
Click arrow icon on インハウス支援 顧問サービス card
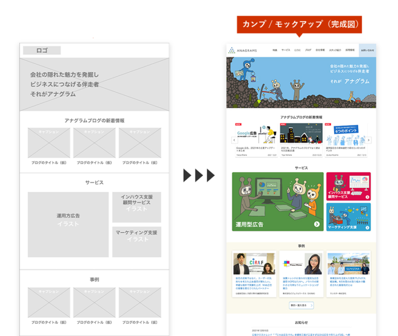coord(366,196)
